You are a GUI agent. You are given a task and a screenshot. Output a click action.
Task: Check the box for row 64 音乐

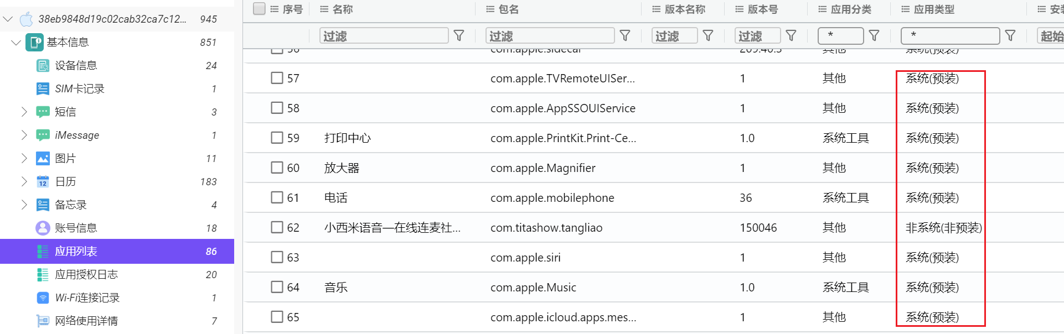(x=277, y=287)
